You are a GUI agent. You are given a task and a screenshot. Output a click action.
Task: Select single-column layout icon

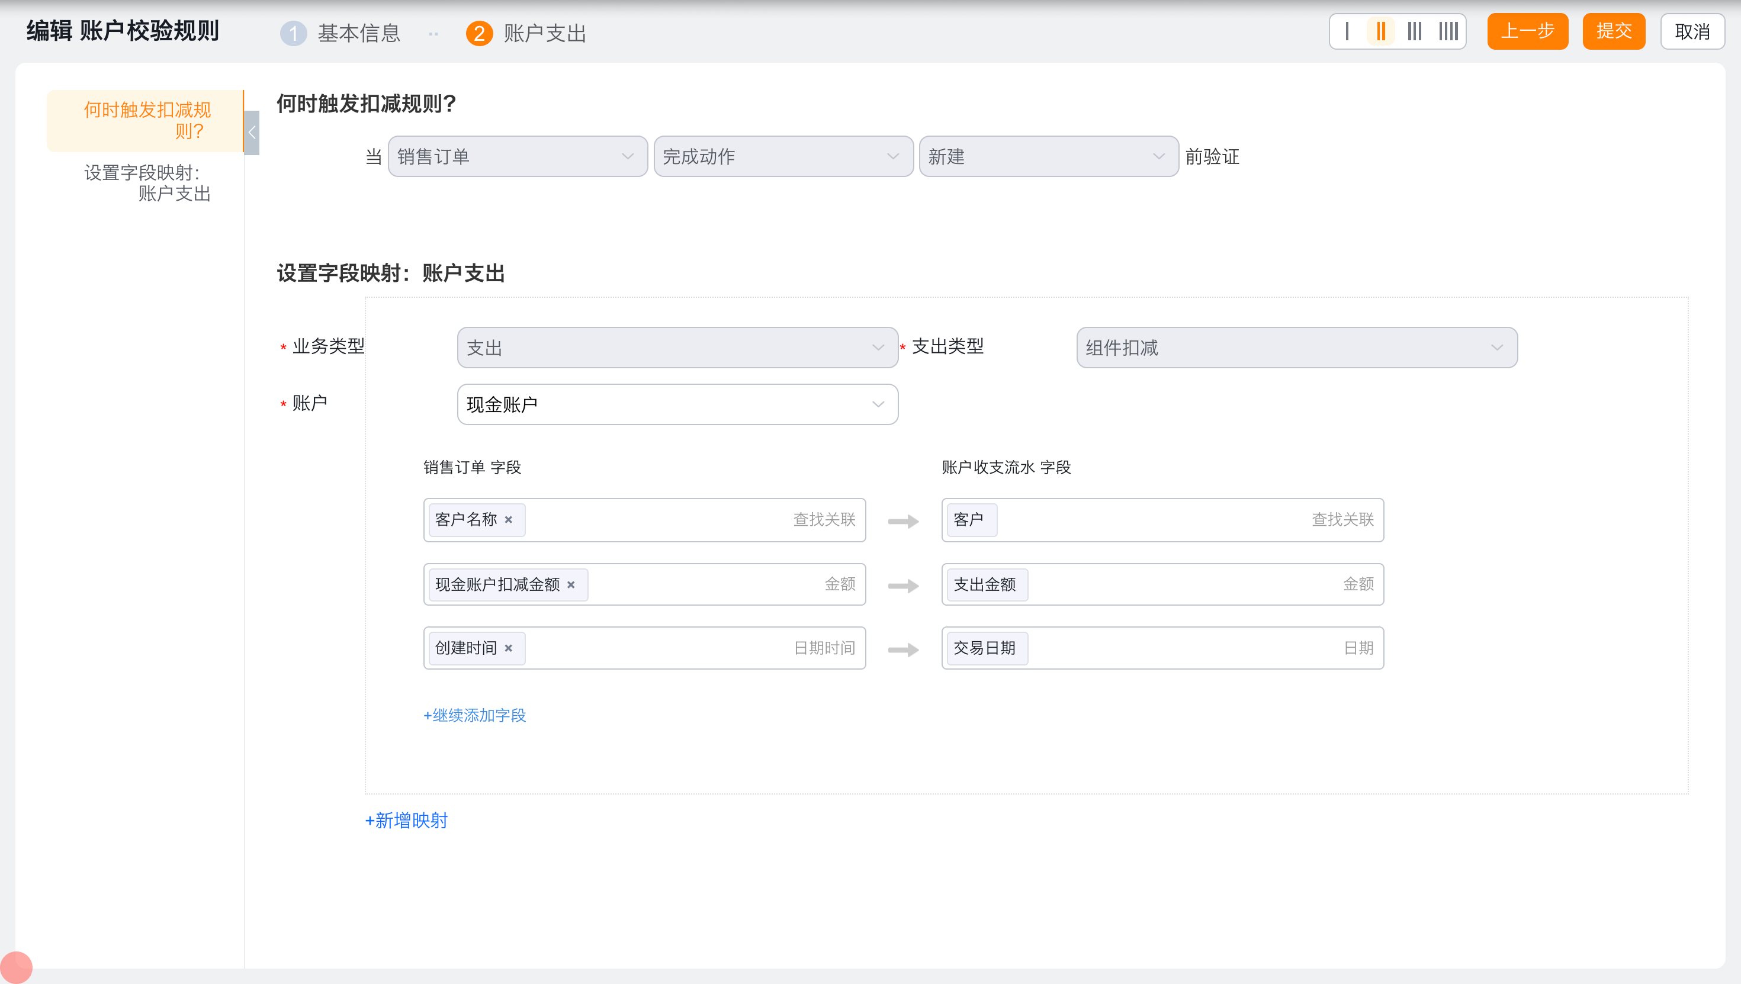(x=1347, y=31)
